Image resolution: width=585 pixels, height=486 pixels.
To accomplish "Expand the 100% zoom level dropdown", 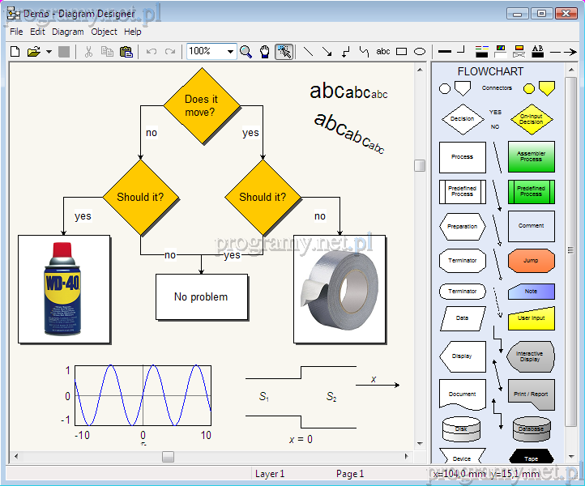I will (x=231, y=52).
